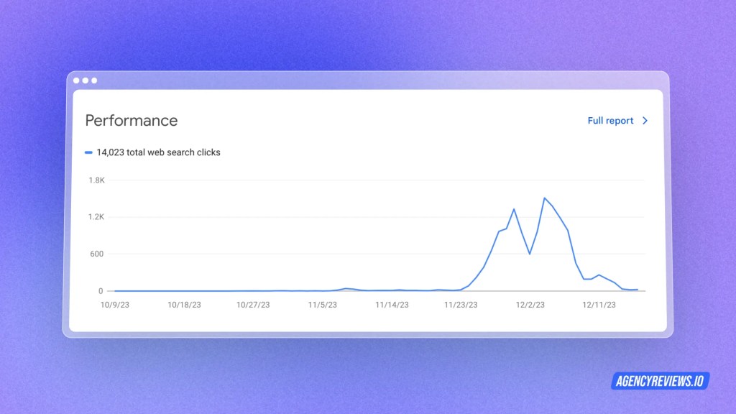Select the 12/2/23 date on the x-axis
The width and height of the screenshot is (736, 414).
coord(530,305)
